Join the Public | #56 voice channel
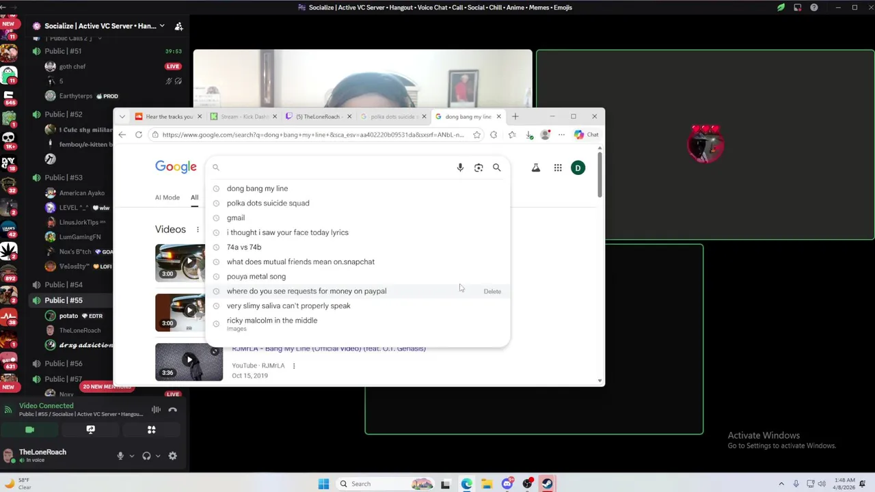875x492 pixels. point(63,364)
